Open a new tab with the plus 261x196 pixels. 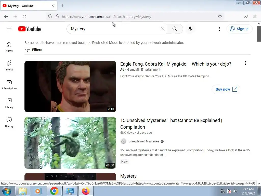pos(62,6)
